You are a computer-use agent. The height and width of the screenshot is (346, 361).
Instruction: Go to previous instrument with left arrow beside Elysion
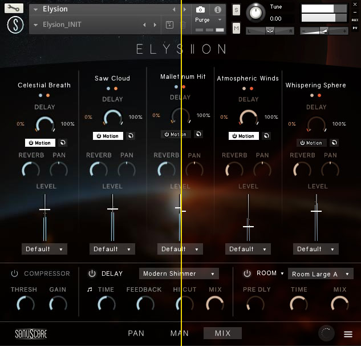(174, 10)
